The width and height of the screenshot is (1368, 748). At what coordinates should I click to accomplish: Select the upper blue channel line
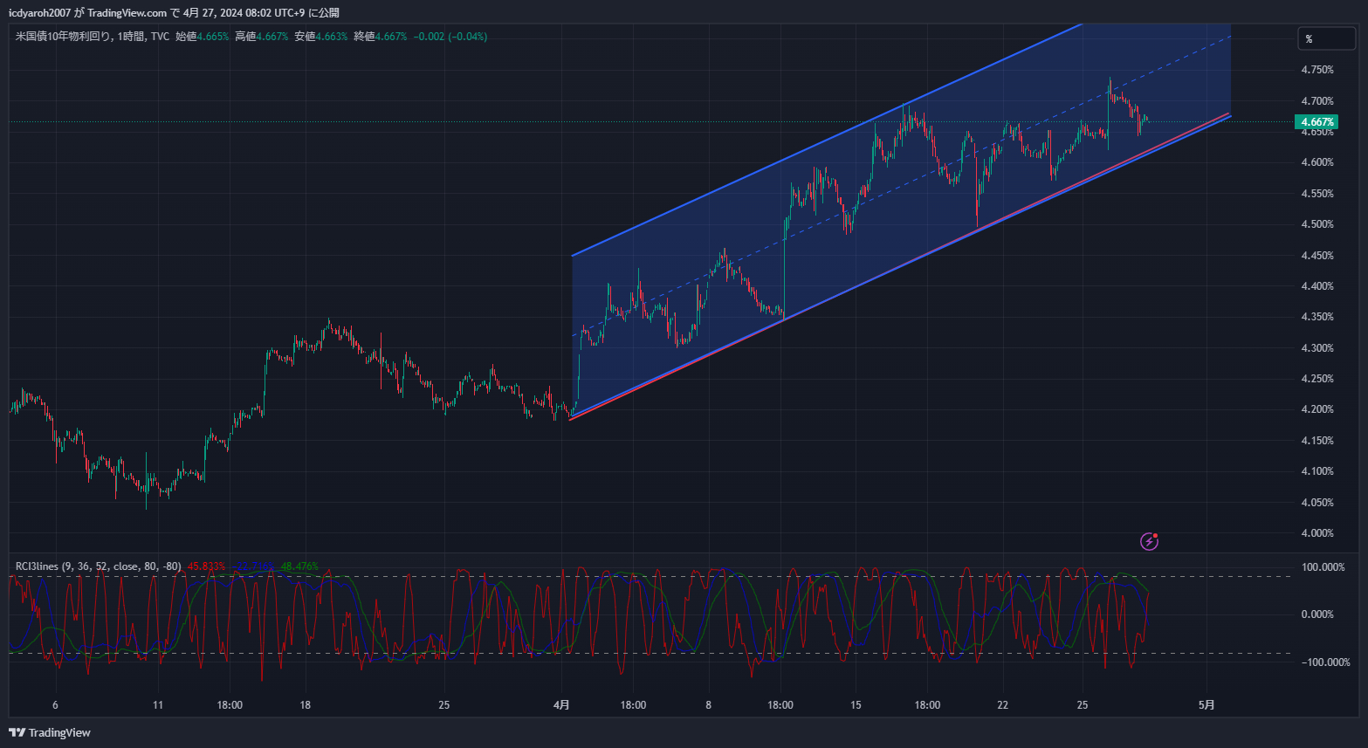(x=786, y=159)
